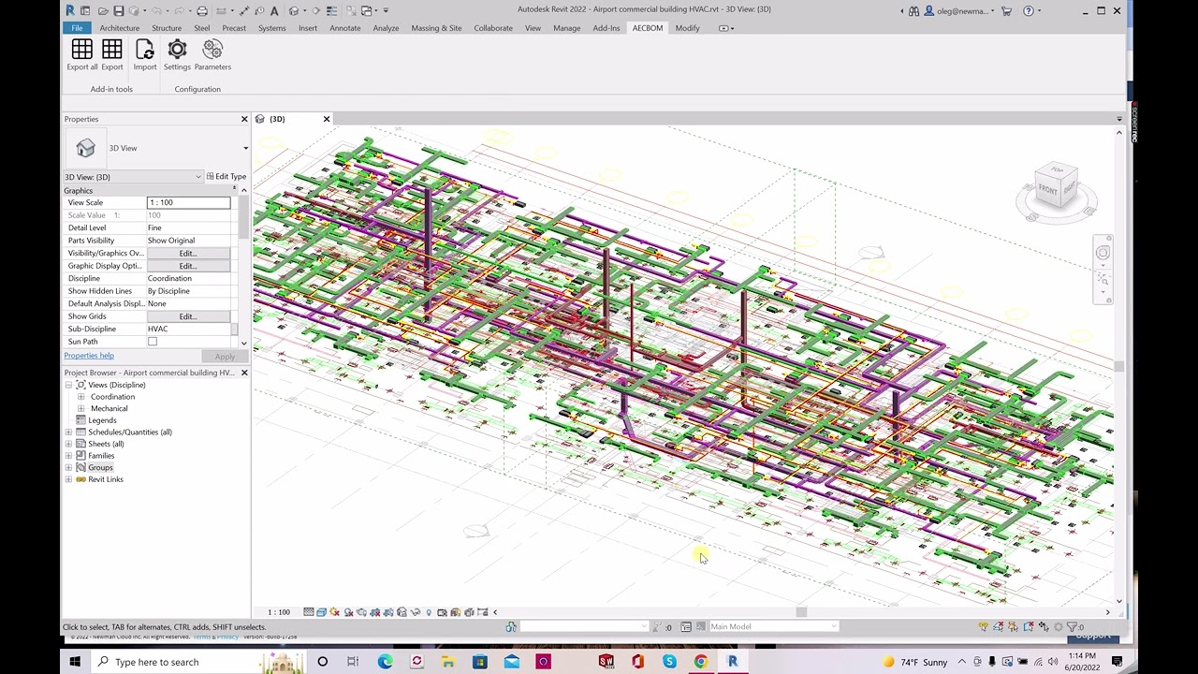Open Skype from the Windows taskbar
The image size is (1198, 674).
click(669, 662)
